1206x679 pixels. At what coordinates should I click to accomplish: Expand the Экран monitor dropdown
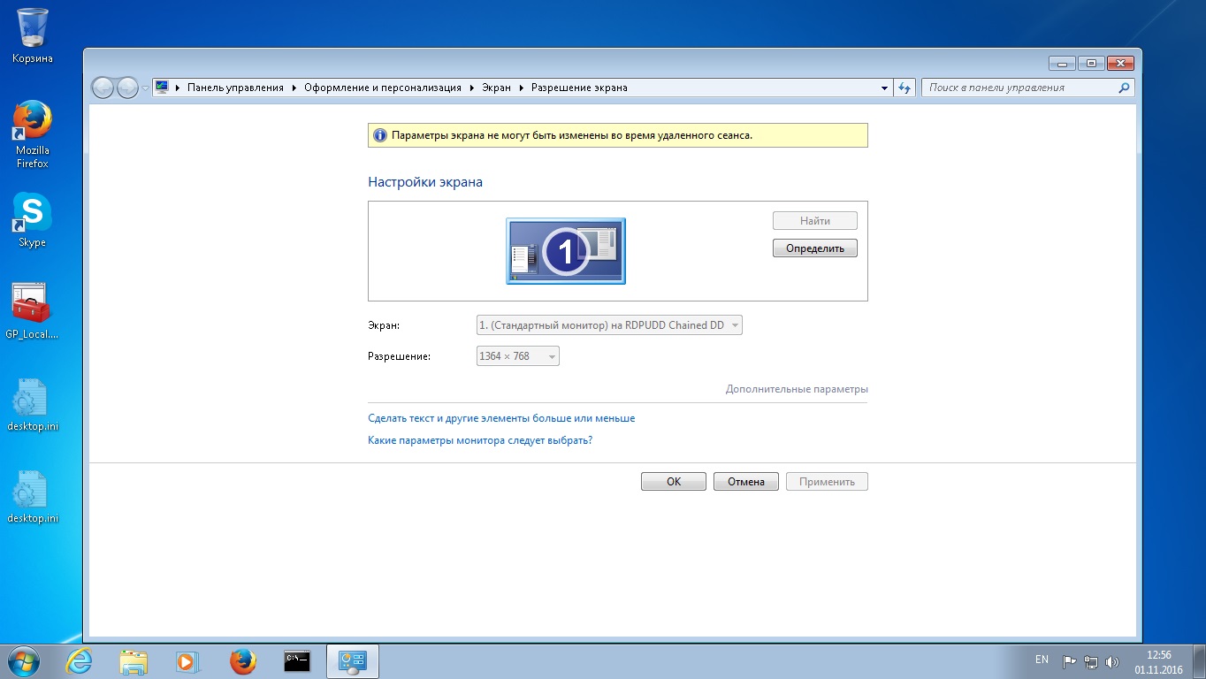[x=609, y=325]
